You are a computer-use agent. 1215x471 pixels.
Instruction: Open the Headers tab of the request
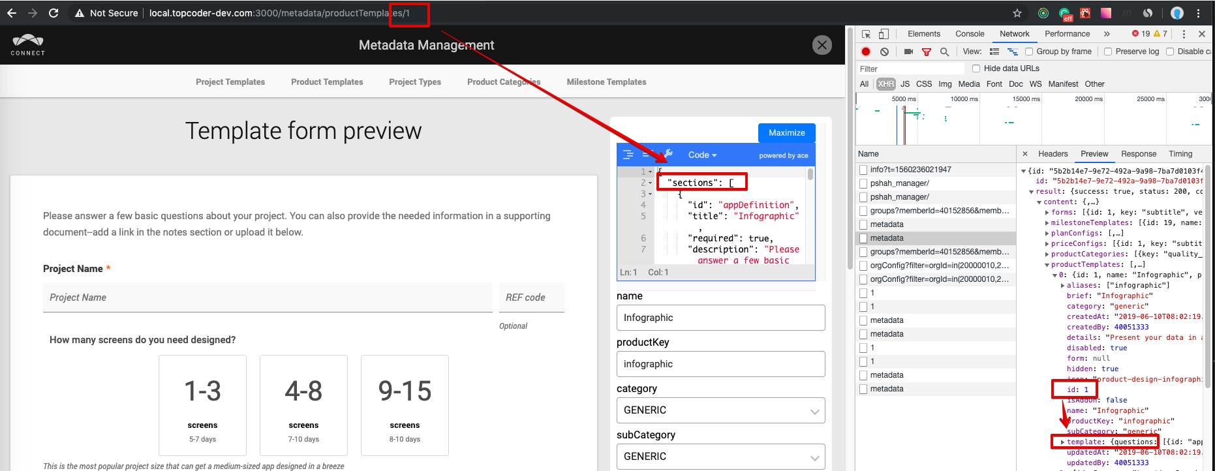[1053, 154]
